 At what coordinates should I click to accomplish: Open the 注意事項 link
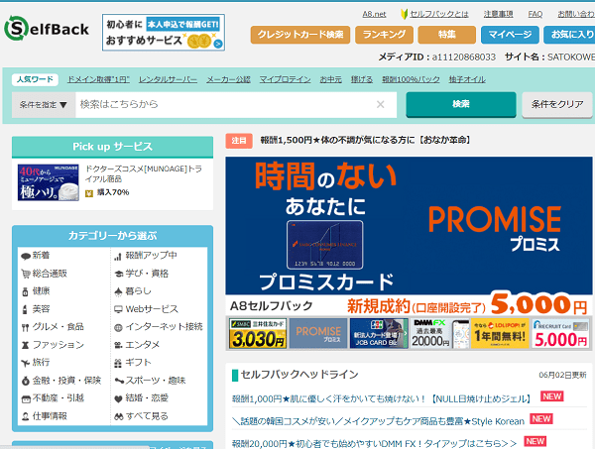[x=498, y=14]
